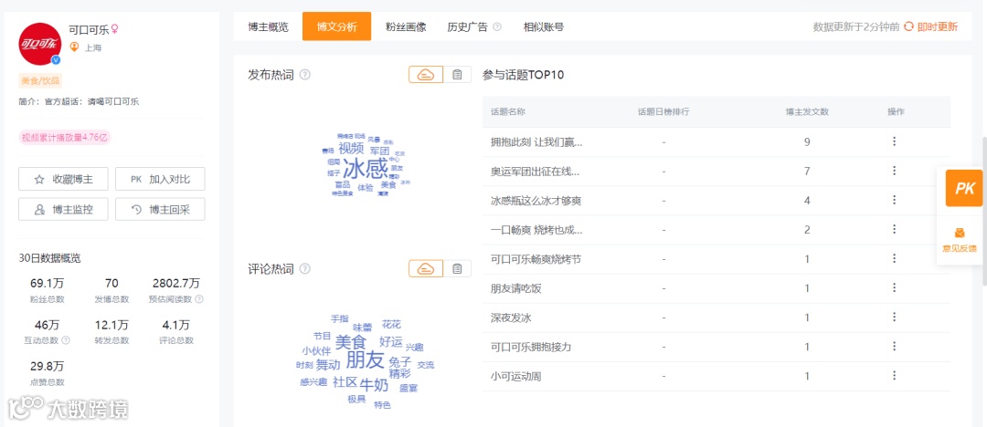Click the 美食/饮品 category tag

point(41,80)
